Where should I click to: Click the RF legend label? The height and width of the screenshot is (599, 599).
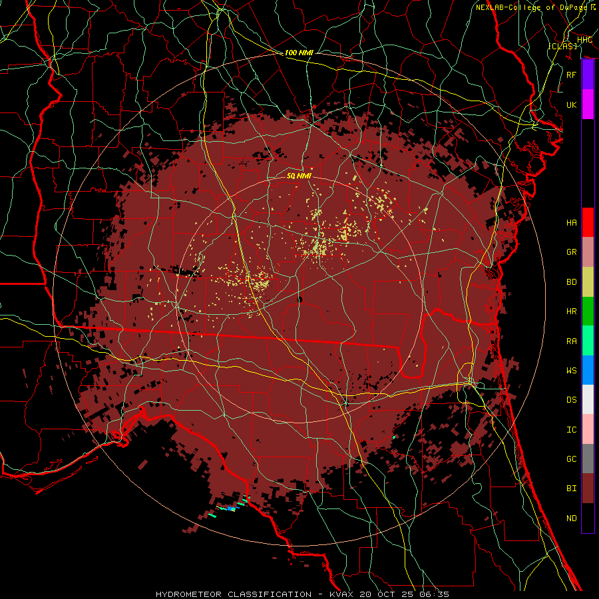point(572,75)
